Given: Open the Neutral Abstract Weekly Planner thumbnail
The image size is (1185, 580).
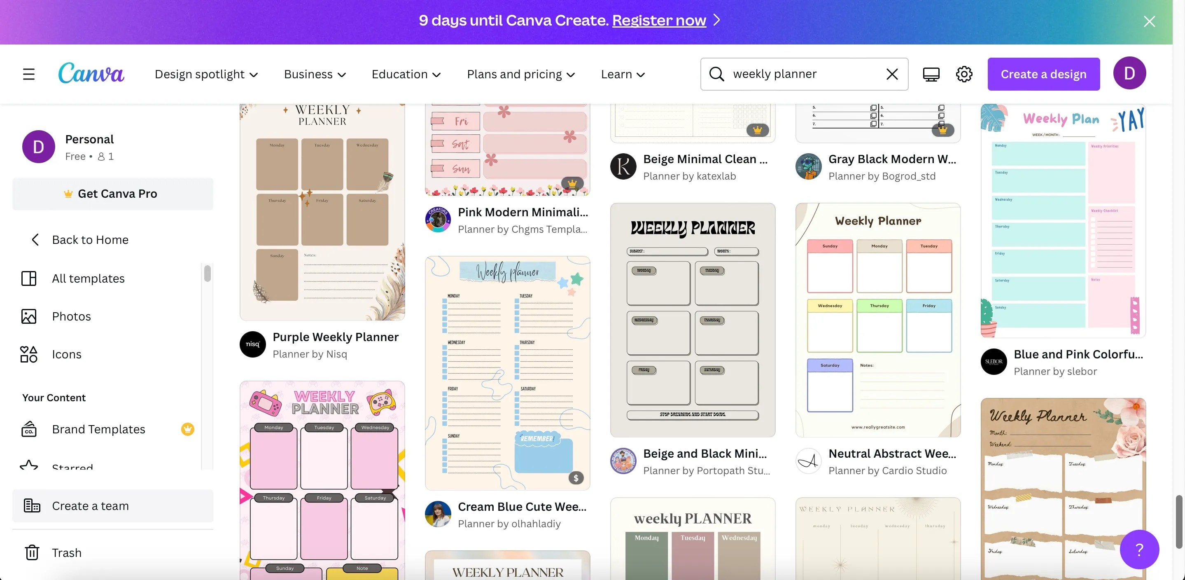Looking at the screenshot, I should (878, 320).
